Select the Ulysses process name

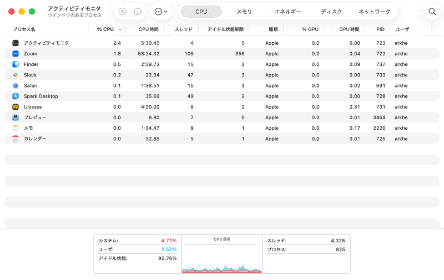coord(33,107)
